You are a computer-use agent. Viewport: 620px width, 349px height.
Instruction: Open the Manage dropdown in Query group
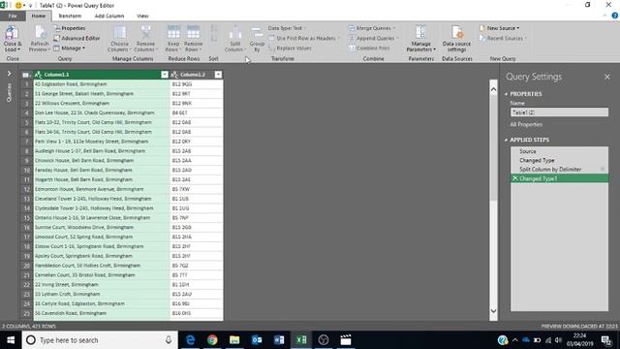[x=69, y=48]
